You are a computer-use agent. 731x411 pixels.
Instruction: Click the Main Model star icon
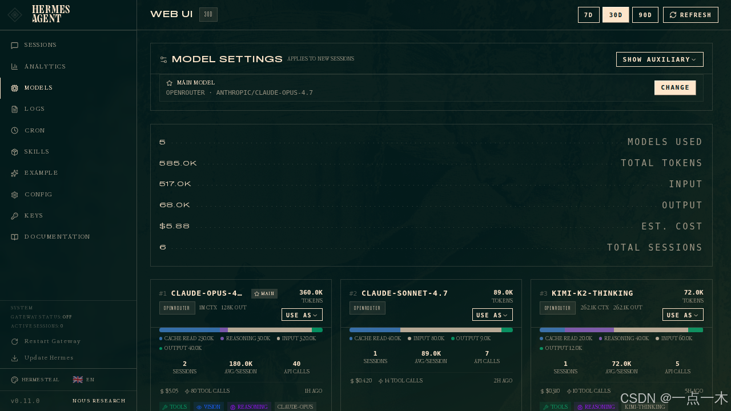(170, 83)
